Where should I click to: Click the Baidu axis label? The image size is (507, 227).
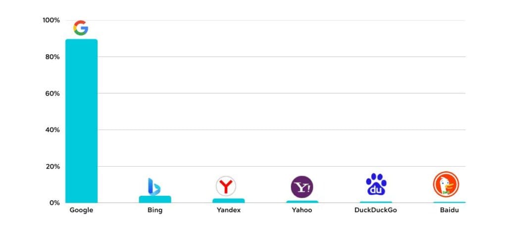tap(450, 210)
